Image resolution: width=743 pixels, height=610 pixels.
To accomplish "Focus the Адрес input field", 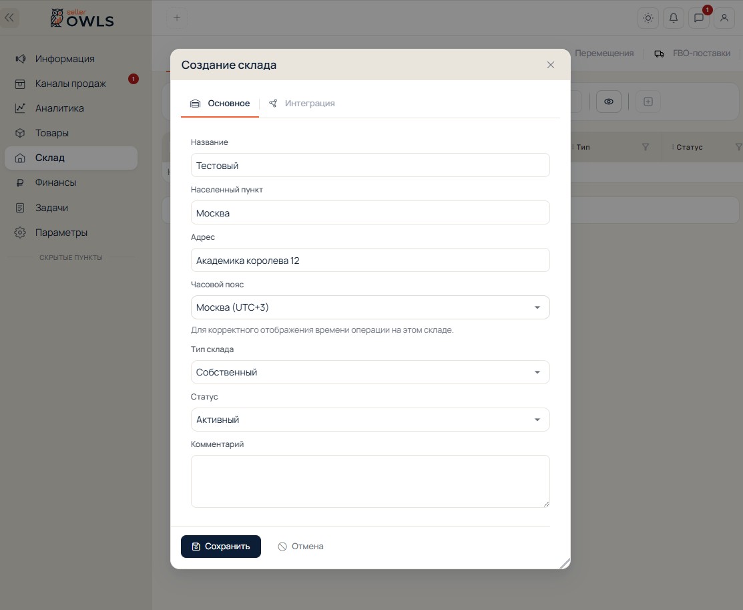I will tap(370, 260).
